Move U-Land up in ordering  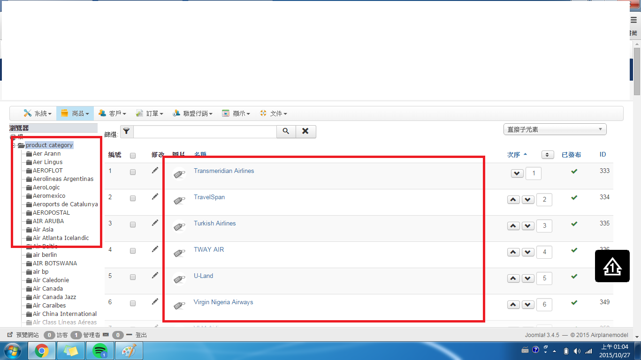(513, 278)
